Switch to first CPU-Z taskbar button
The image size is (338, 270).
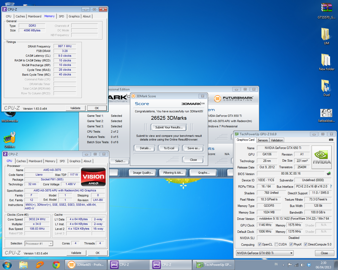(128, 265)
